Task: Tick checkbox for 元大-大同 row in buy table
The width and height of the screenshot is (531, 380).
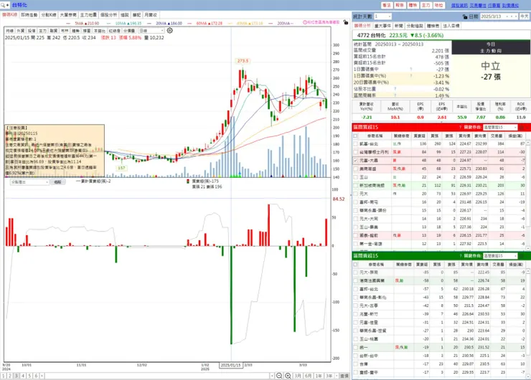Action: pos(355,219)
